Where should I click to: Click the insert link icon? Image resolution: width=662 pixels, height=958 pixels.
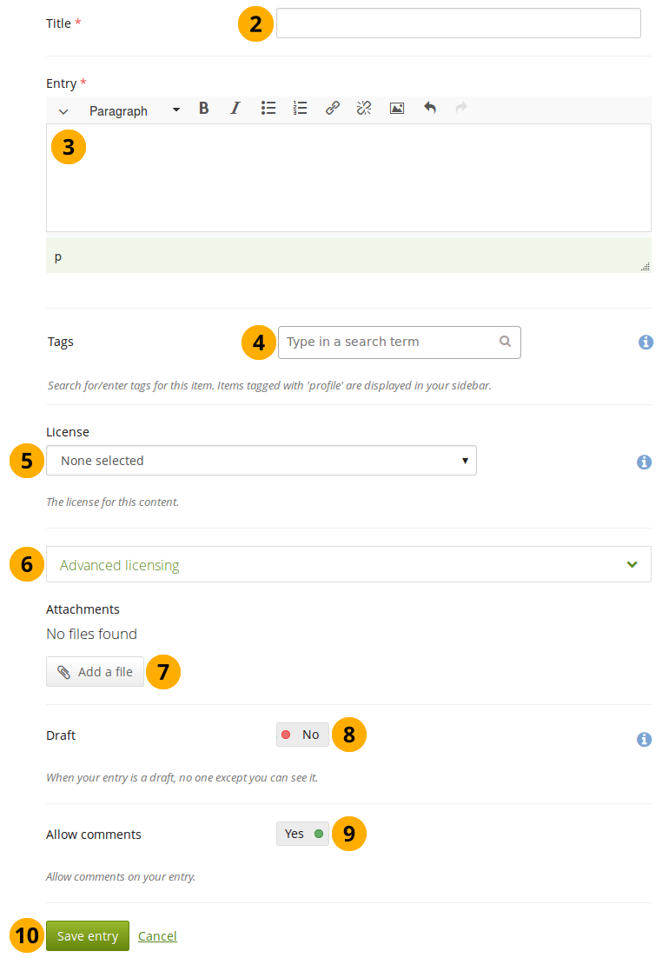(332, 109)
